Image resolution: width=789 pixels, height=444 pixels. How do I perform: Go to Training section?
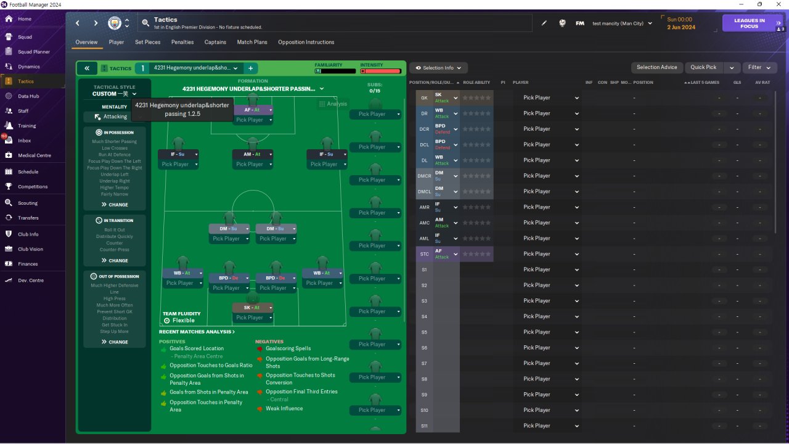(x=27, y=126)
